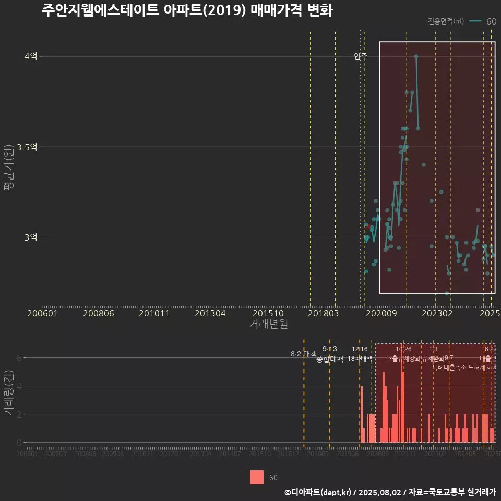501x501 pixels.
Task: Click the 201612 tick on volume chart
Action: pyautogui.click(x=288, y=454)
